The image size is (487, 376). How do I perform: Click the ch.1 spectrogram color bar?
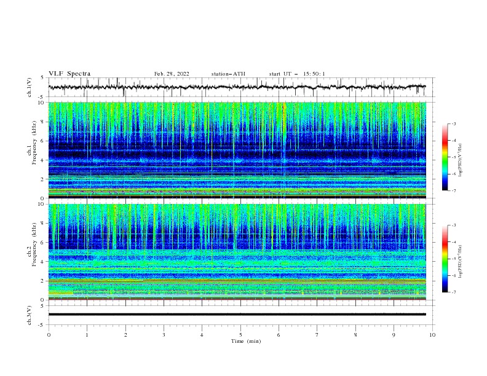coord(445,157)
